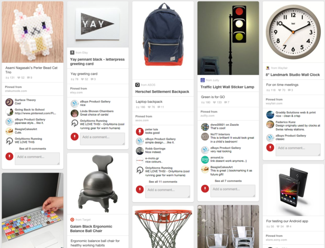Click peter luis red pin avatar
The image size is (325, 248).
(140, 132)
